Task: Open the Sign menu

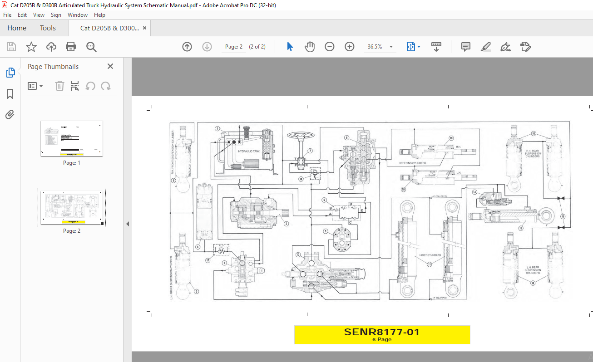Action: tap(56, 15)
